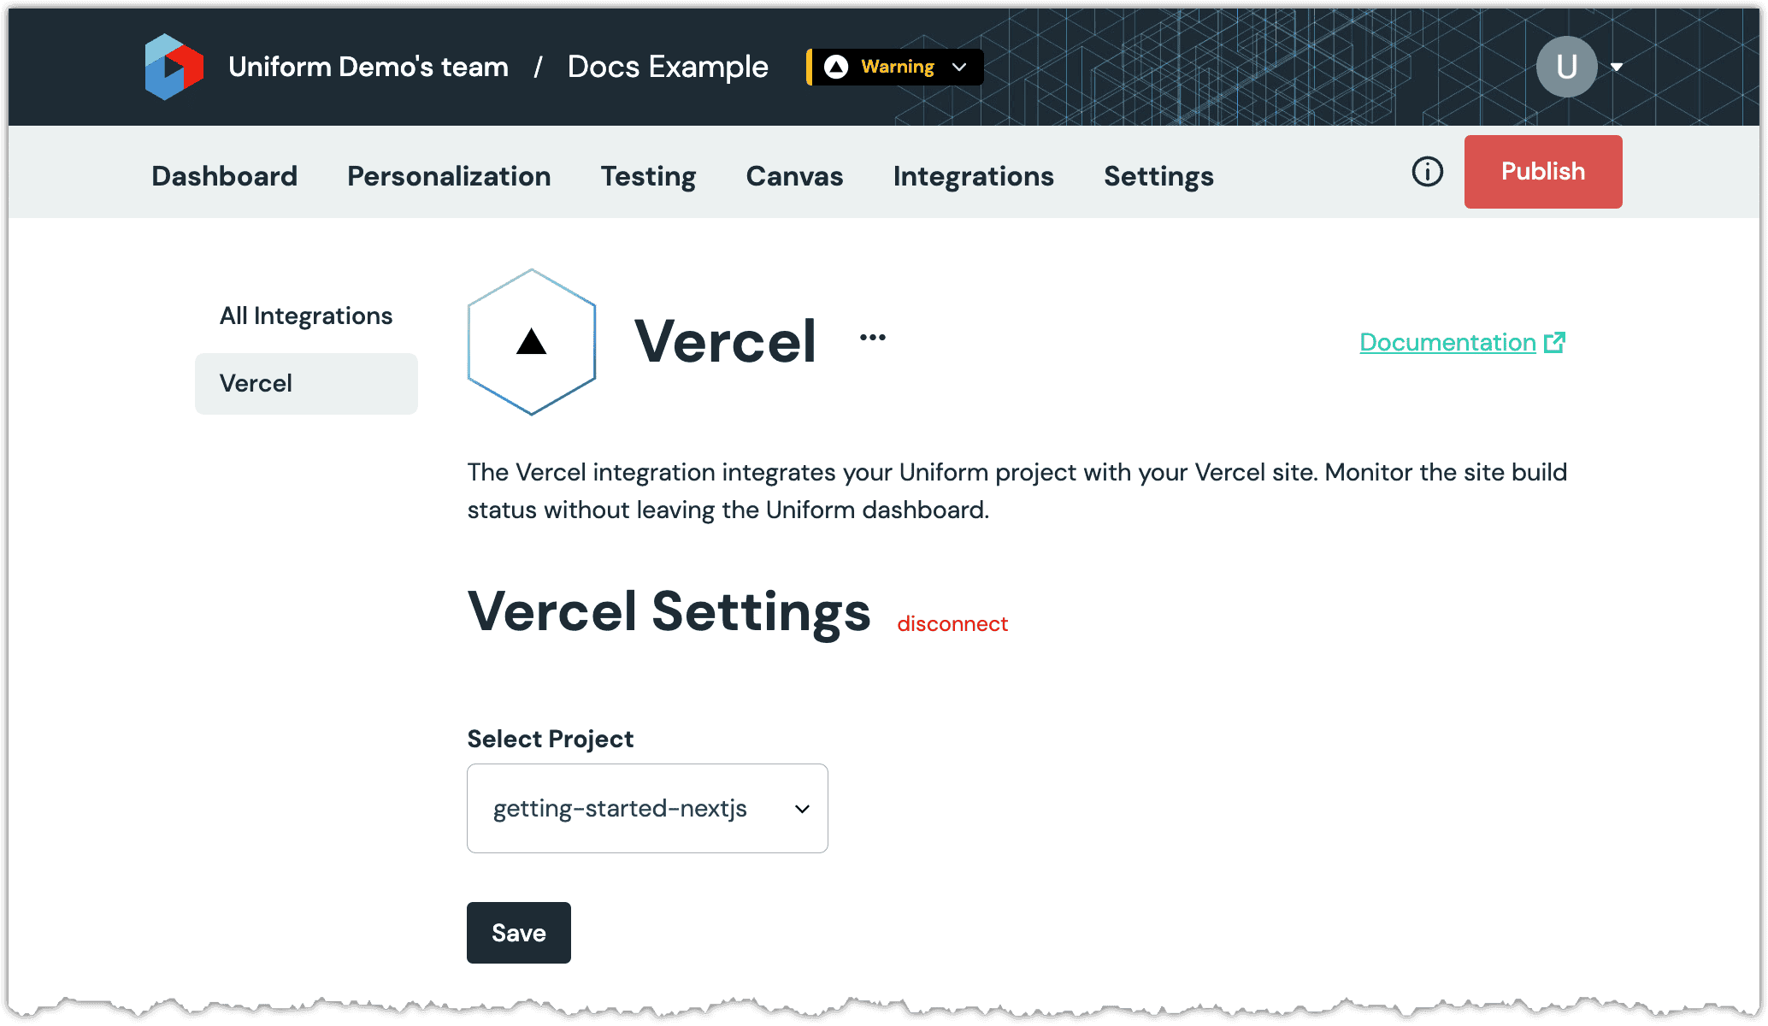1768x1026 pixels.
Task: Click the Save button
Action: click(519, 933)
